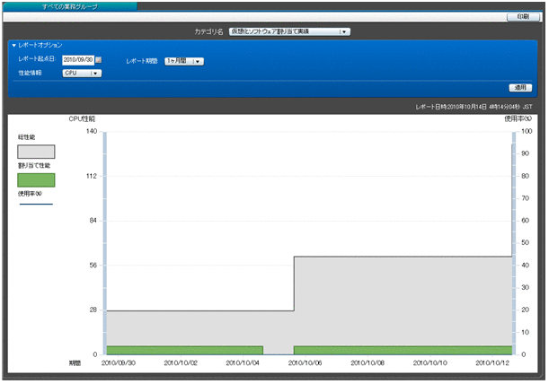Click the 使用率(%) right axis title

coord(518,118)
